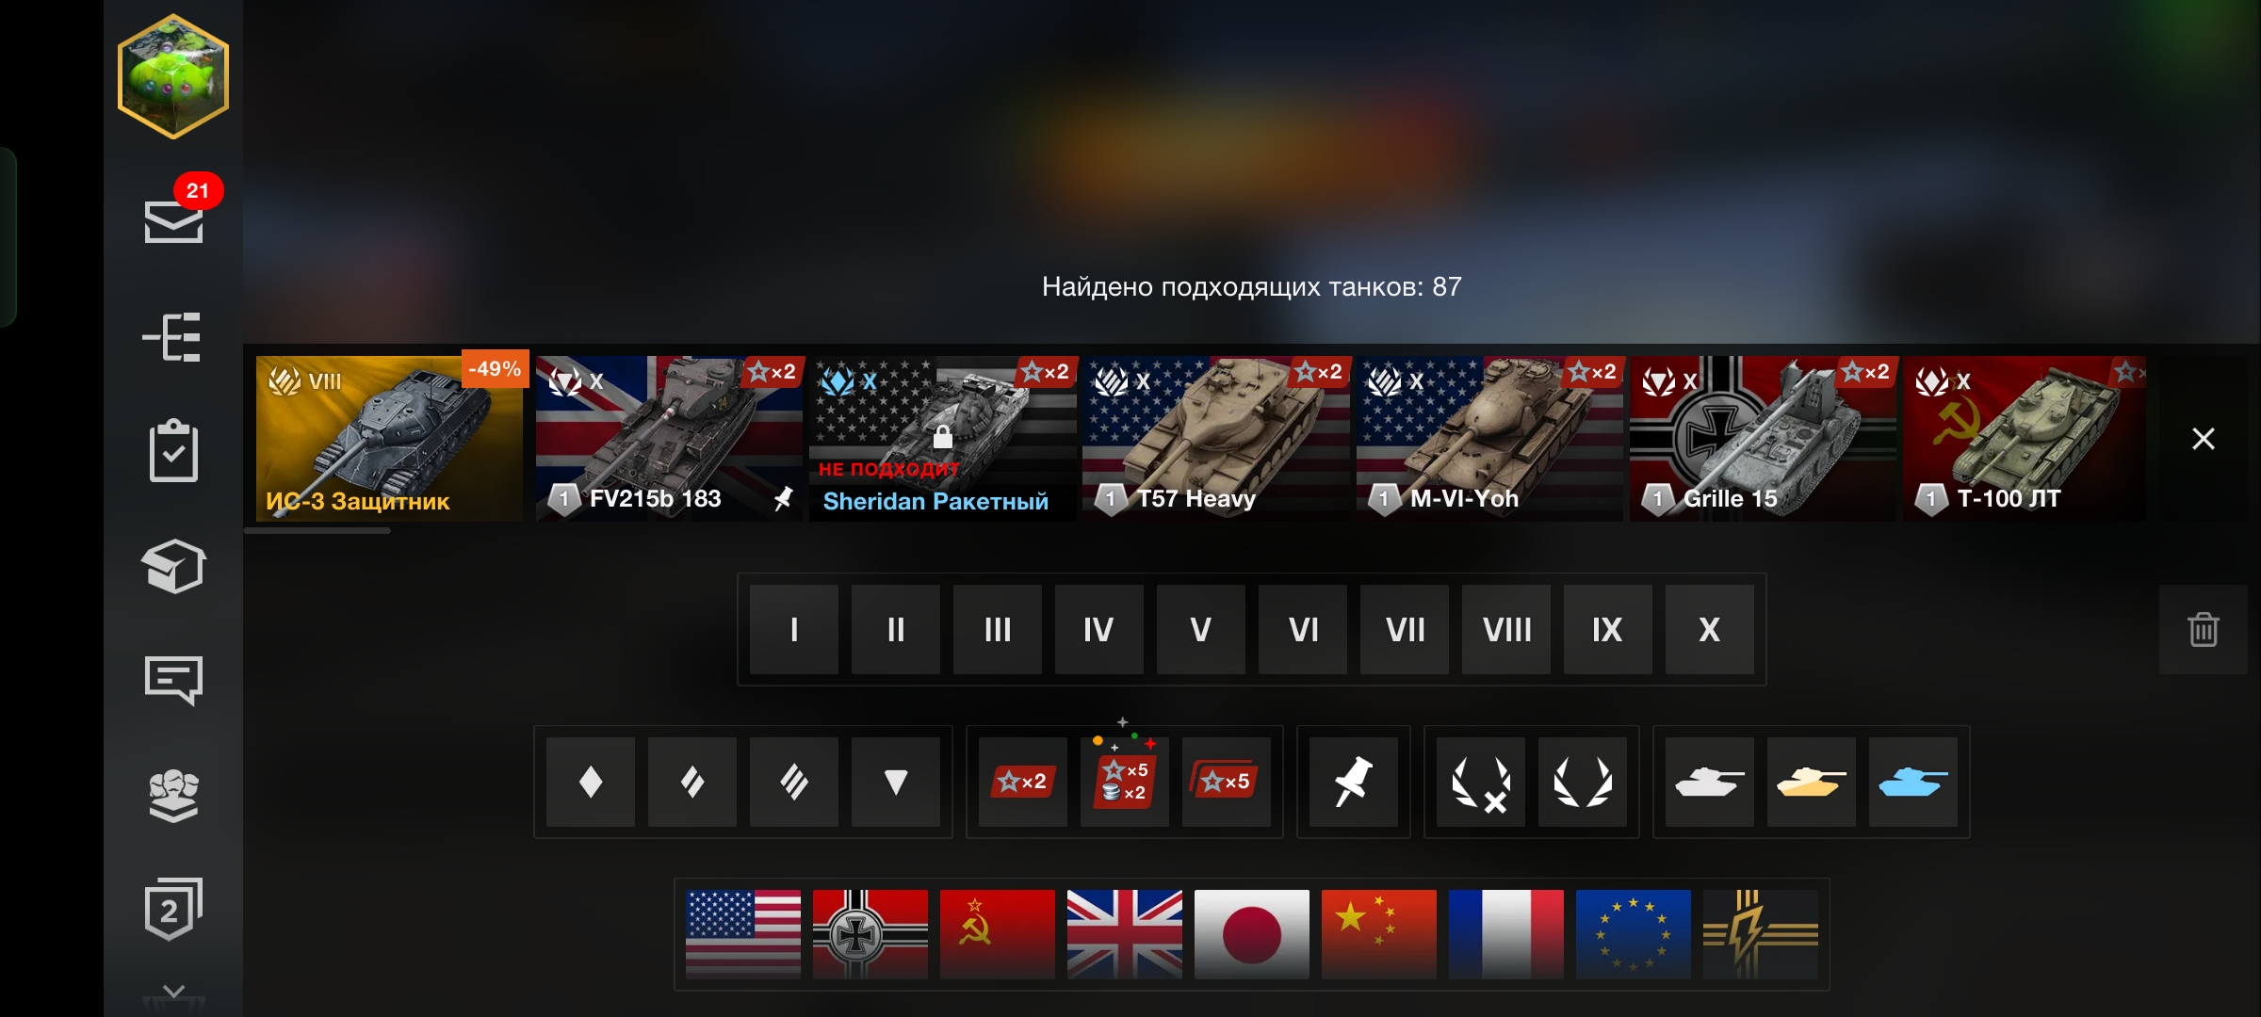Viewport: 2261px width, 1017px height.
Task: Clear all filters with the trash icon
Action: tap(2203, 629)
